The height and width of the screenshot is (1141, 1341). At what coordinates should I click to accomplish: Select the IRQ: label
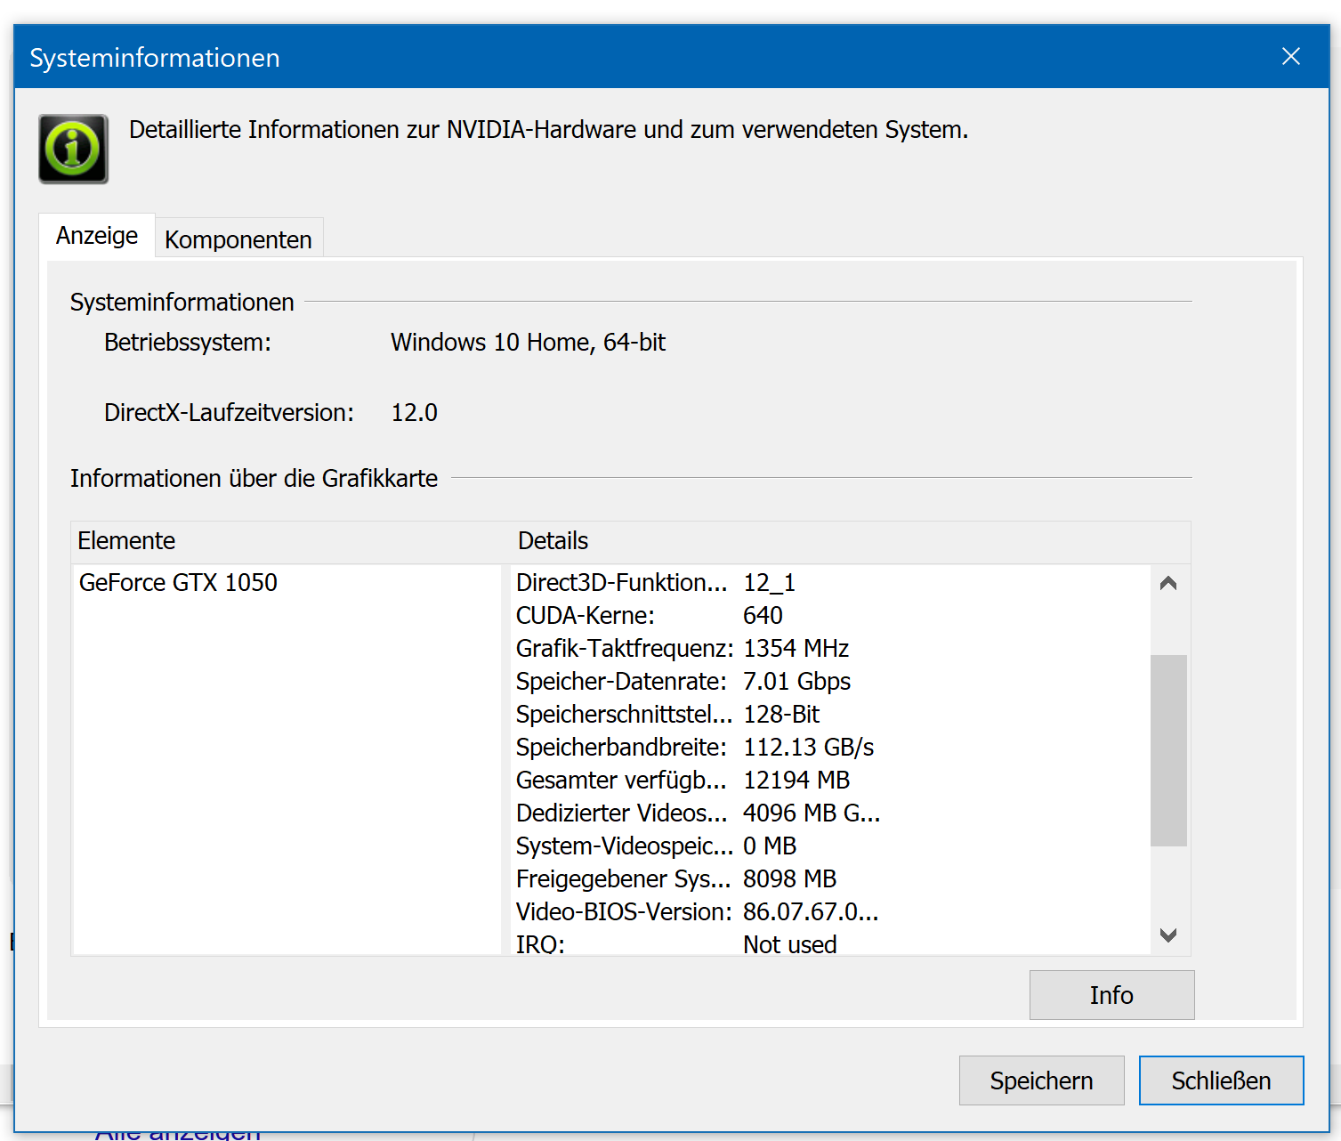540,944
